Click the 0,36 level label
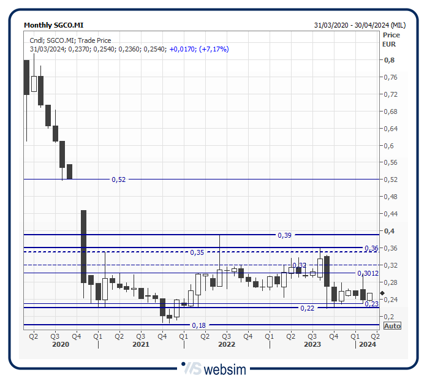 click(x=371, y=248)
